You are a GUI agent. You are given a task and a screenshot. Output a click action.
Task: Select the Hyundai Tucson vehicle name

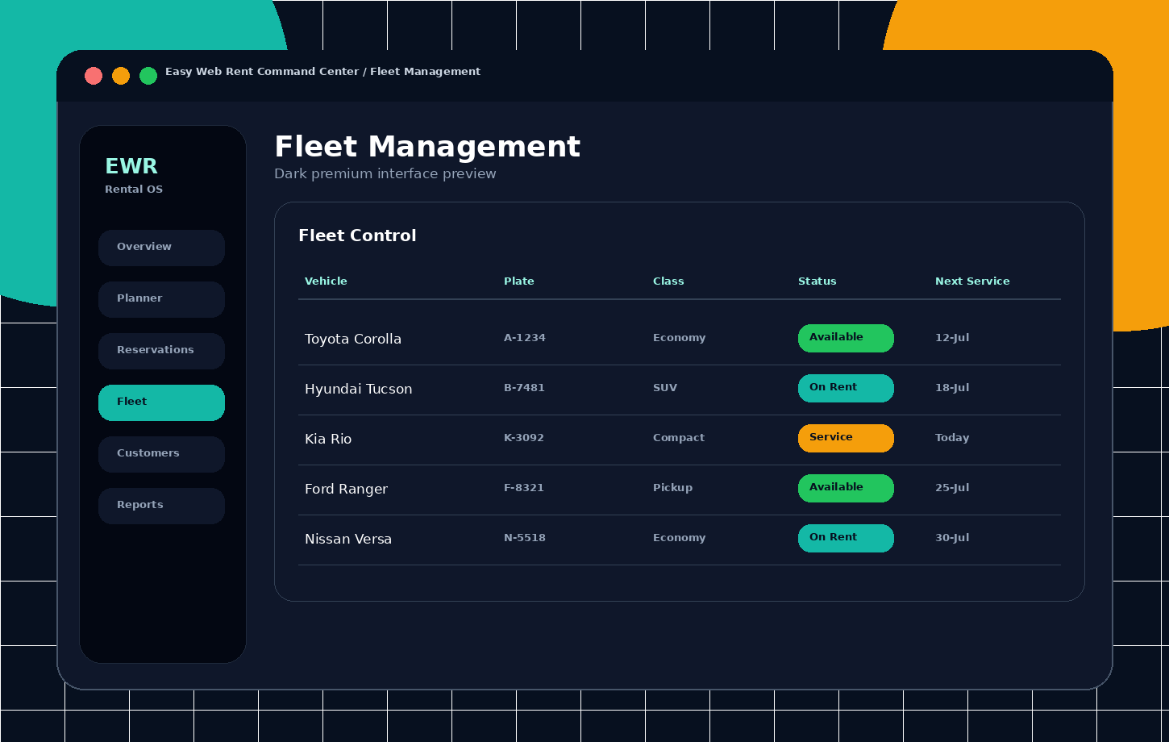(359, 390)
